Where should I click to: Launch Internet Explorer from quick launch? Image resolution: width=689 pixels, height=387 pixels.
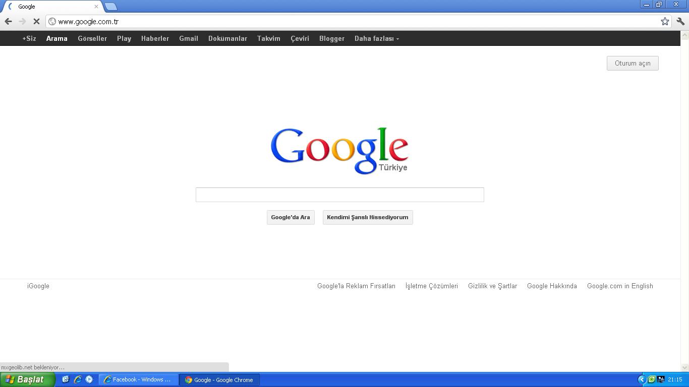point(78,379)
